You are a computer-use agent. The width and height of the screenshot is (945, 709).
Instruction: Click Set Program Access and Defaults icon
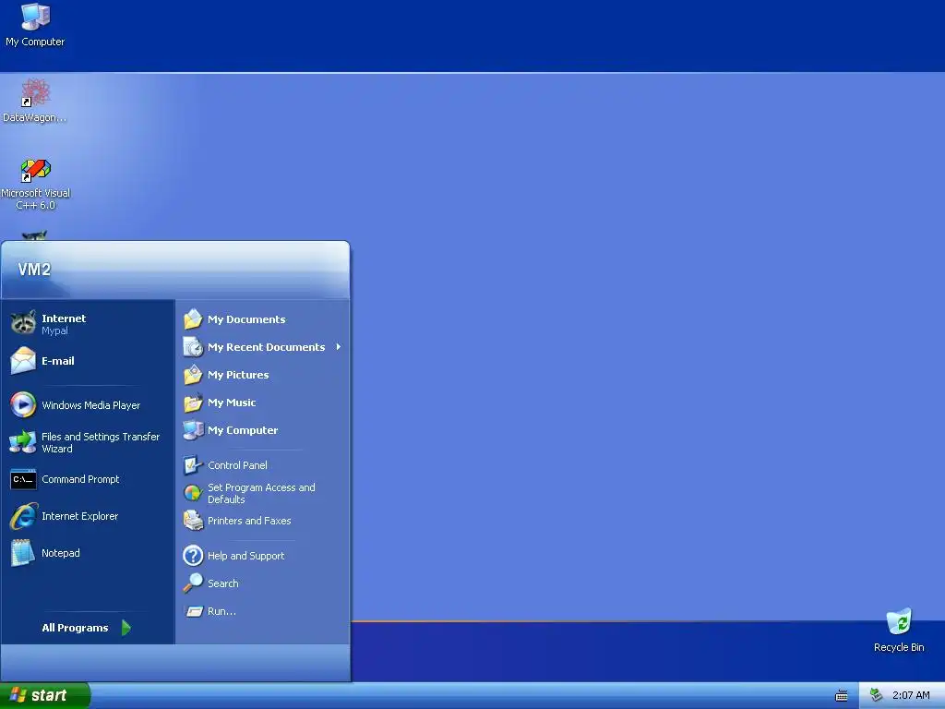point(193,493)
